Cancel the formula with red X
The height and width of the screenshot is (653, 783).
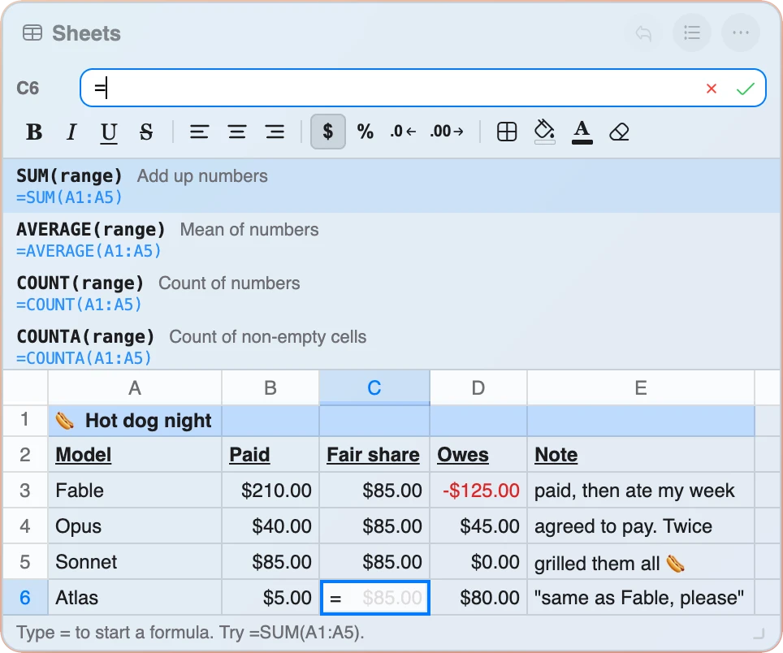[712, 89]
